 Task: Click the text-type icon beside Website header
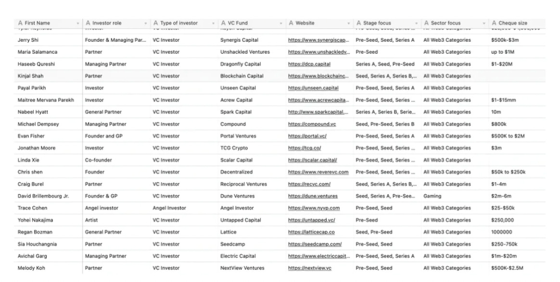[x=291, y=23]
